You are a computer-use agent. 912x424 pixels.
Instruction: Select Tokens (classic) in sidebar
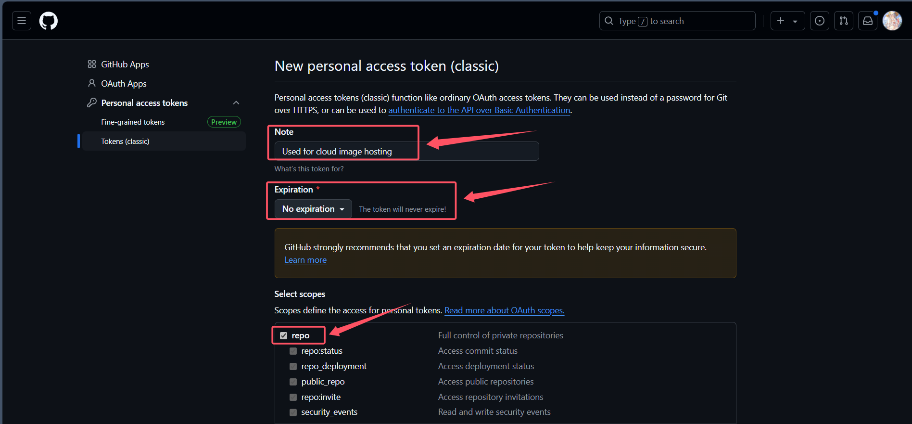pyautogui.click(x=125, y=141)
